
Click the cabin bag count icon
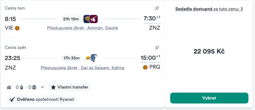(21, 87)
